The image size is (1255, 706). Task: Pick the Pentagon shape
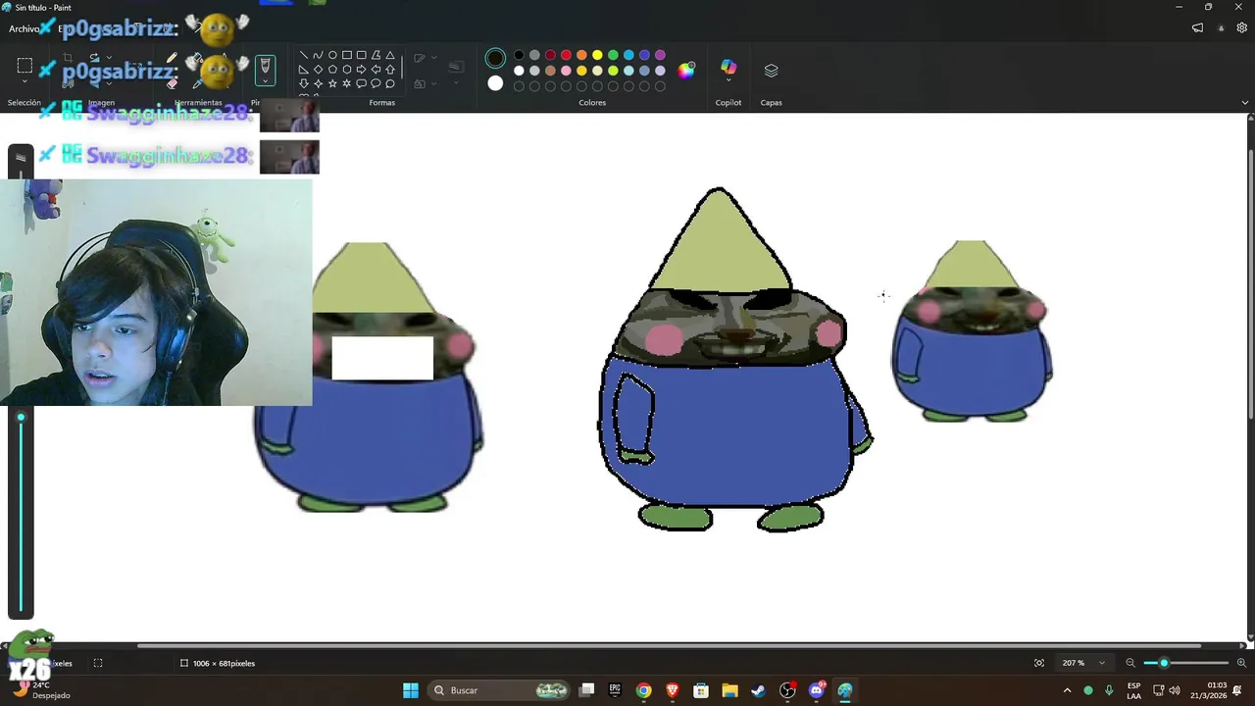[x=332, y=70]
